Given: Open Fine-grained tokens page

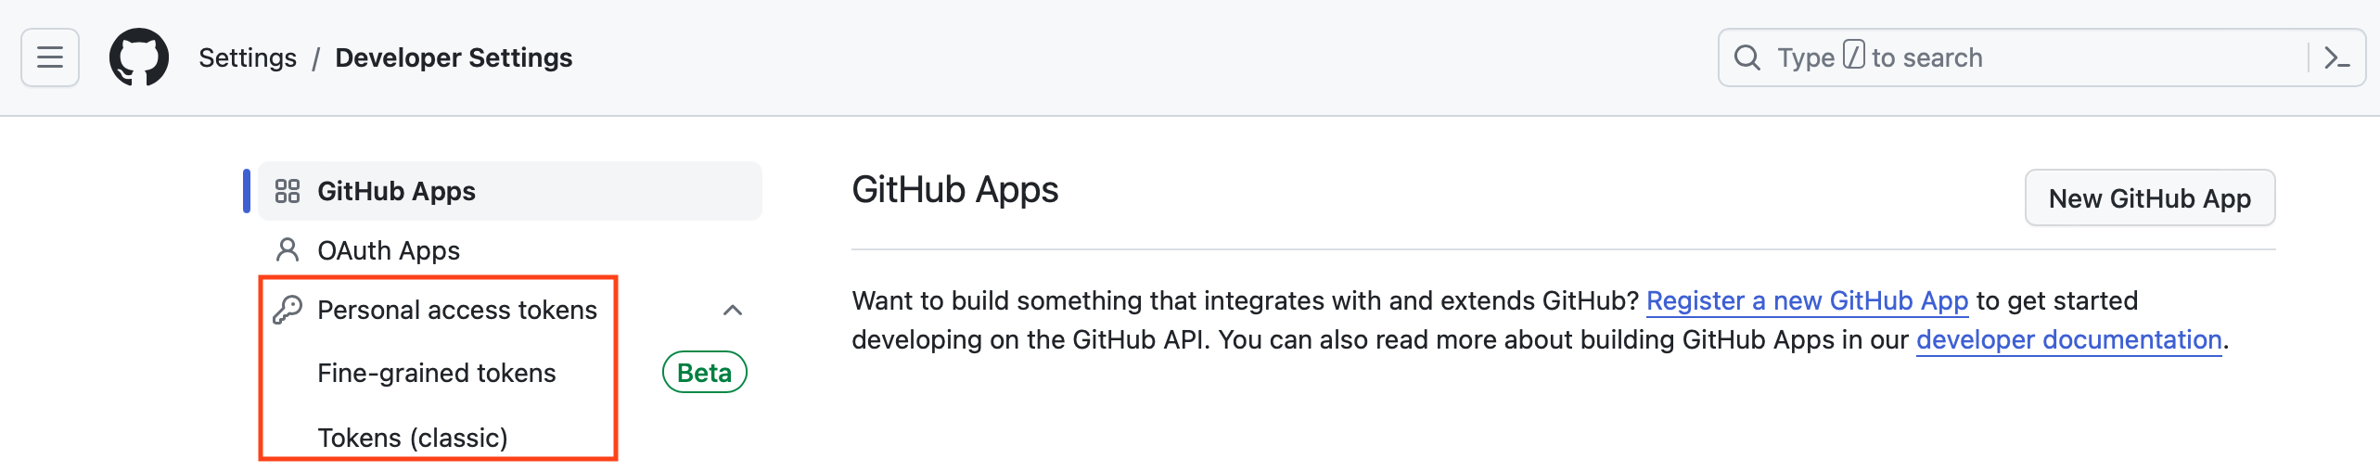Looking at the screenshot, I should pos(437,373).
